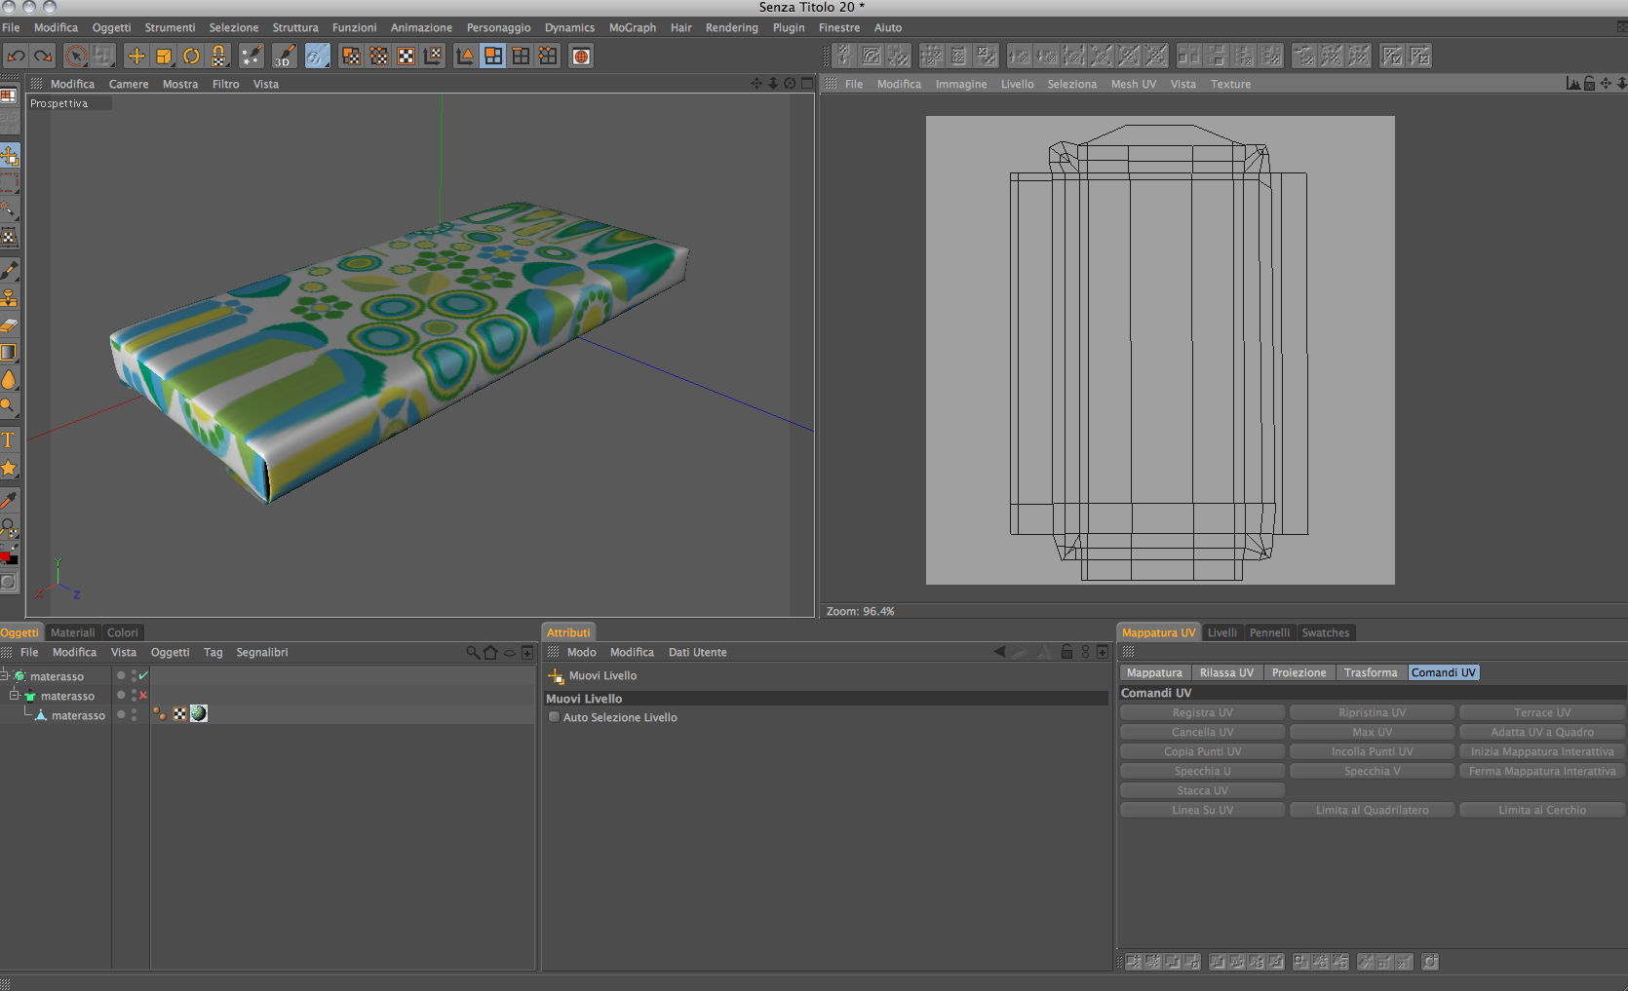
Task: Switch to the Materiali tab
Action: point(72,632)
